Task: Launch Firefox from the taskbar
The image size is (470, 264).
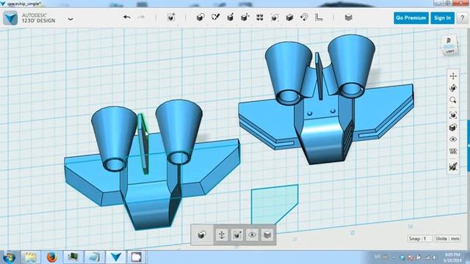Action: [51, 257]
